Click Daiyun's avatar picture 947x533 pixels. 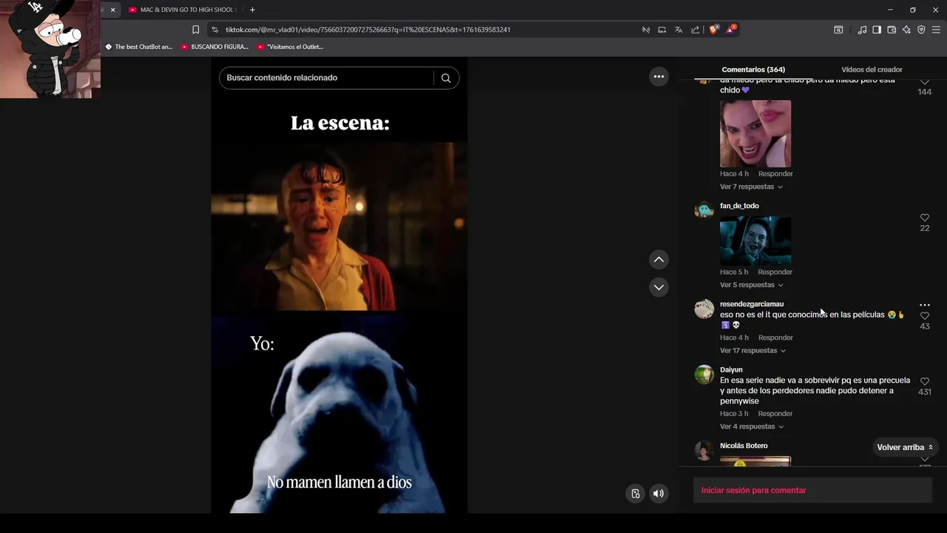point(704,375)
